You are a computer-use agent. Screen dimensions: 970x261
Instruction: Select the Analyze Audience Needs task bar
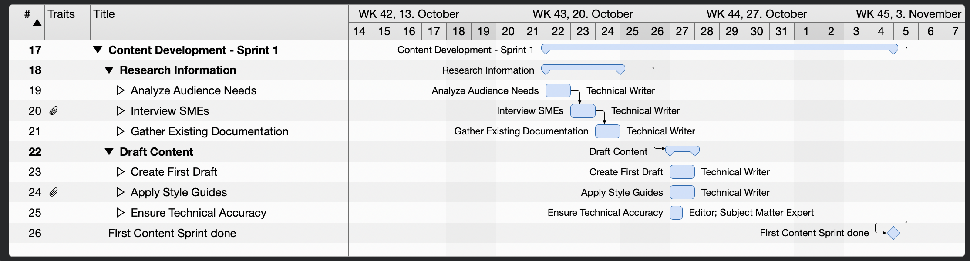point(558,90)
